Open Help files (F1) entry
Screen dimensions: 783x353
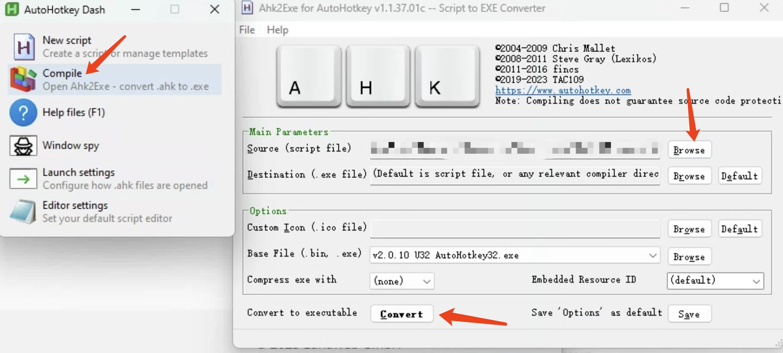115,112
